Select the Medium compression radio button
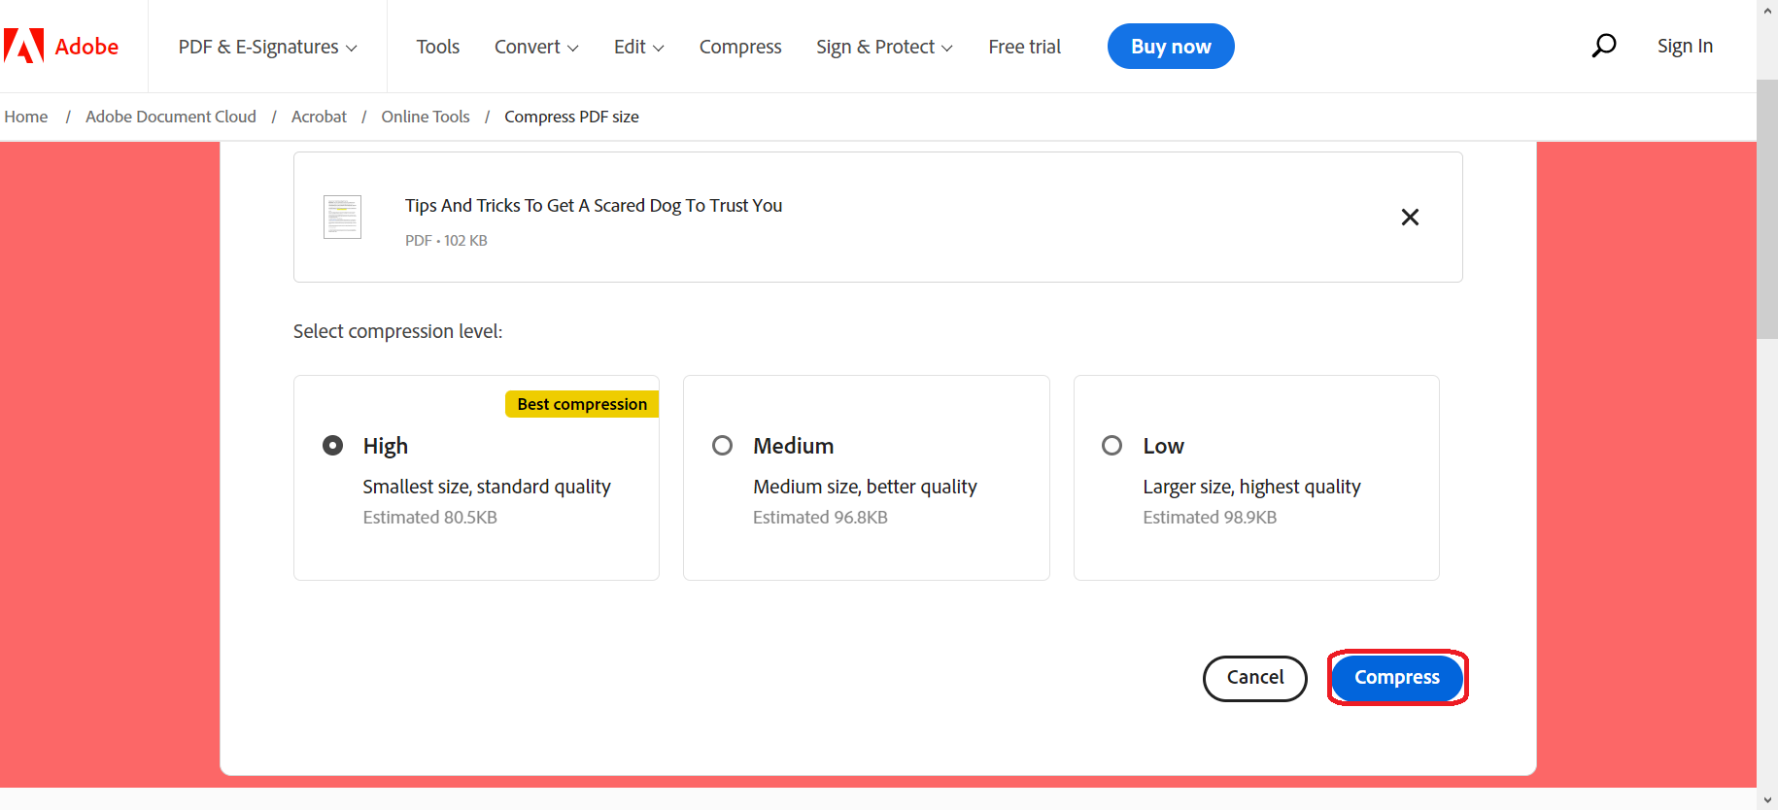The height and width of the screenshot is (810, 1778). pos(722,446)
